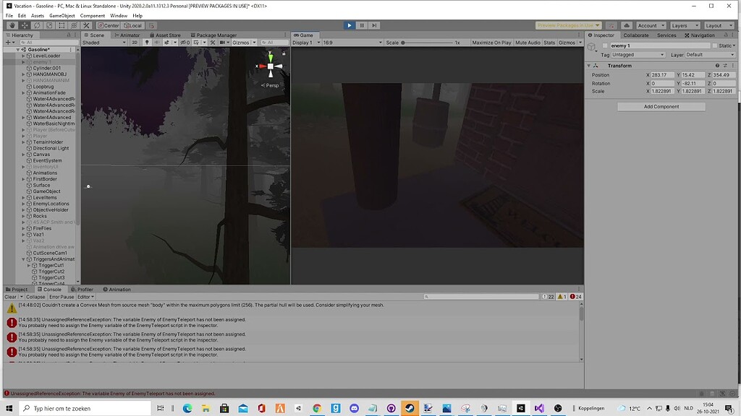Activate the Rotate tool

click(x=36, y=25)
